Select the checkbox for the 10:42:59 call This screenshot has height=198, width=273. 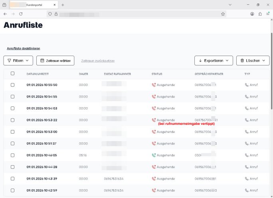tap(12, 190)
